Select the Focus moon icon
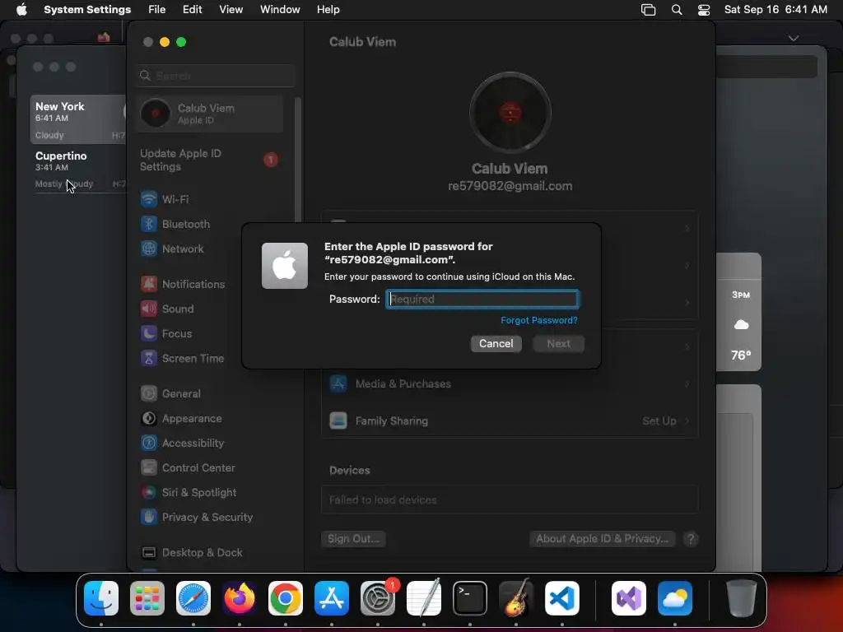Image resolution: width=843 pixels, height=632 pixels. 149,333
